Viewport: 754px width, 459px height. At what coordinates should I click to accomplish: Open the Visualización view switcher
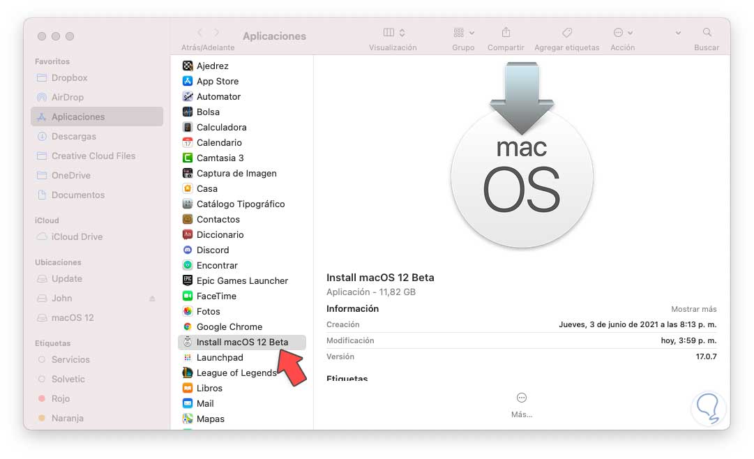click(x=394, y=32)
